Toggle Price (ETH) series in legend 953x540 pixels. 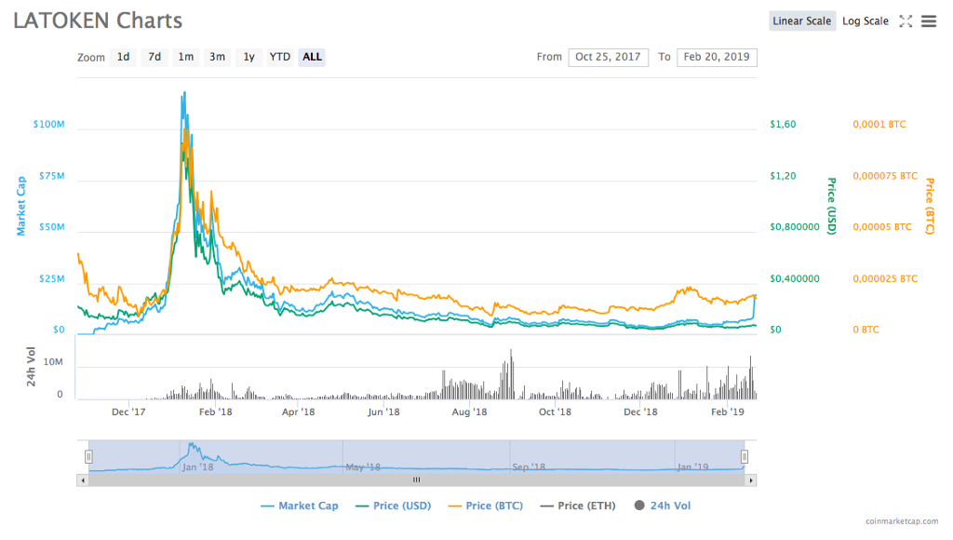[577, 506]
